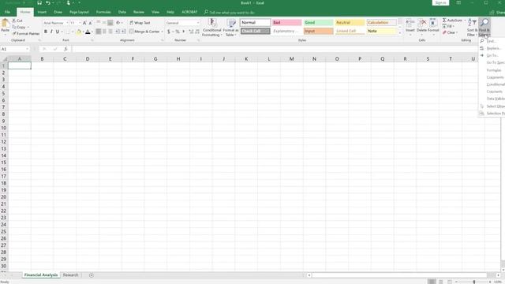Click the Copy command

coord(19,27)
